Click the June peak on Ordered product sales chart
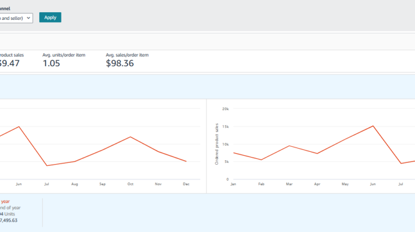Image resolution: width=415 pixels, height=232 pixels. point(373,126)
